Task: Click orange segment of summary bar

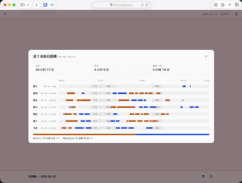Action: coord(85,135)
